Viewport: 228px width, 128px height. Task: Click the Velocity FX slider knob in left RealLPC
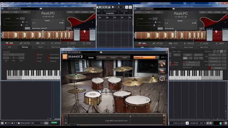pyautogui.click(x=14, y=58)
